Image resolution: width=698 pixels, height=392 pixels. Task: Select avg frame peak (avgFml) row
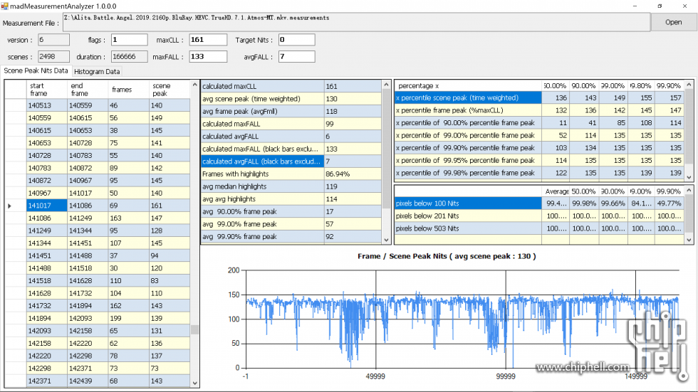click(x=291, y=111)
